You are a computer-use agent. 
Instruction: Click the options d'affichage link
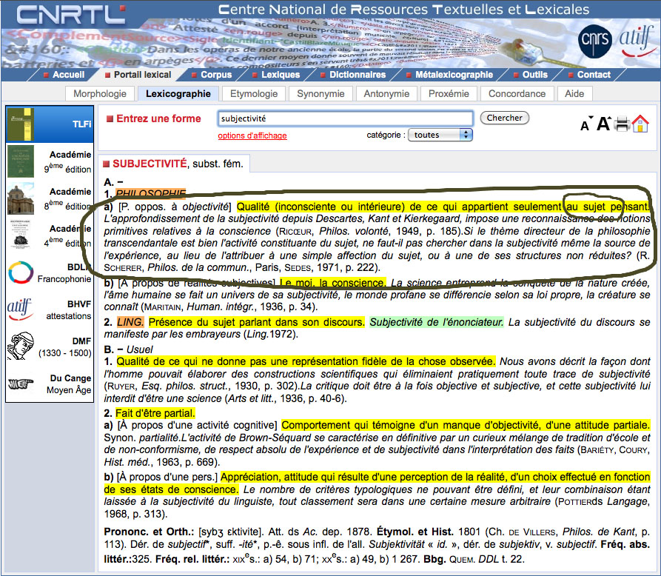(252, 135)
